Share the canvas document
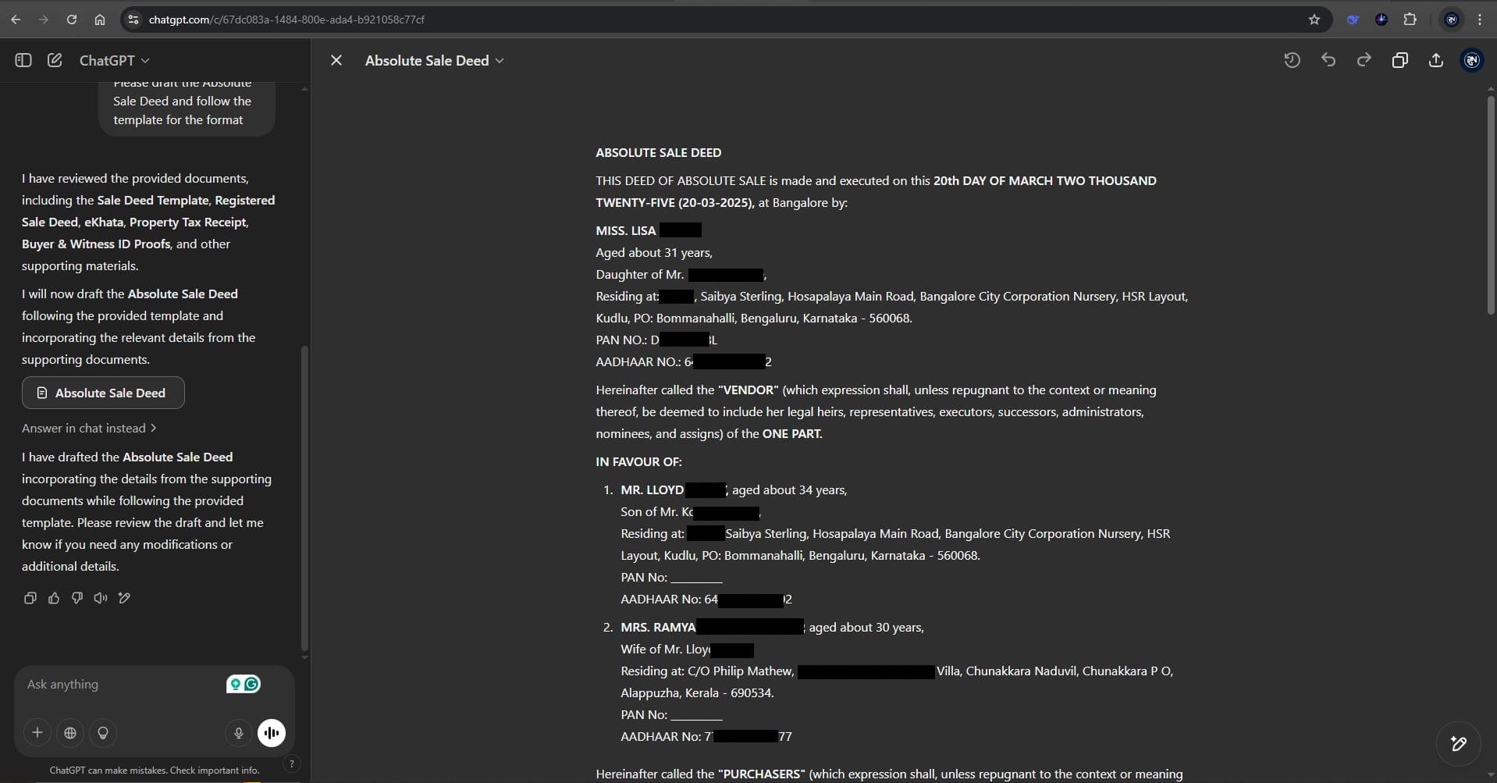Viewport: 1497px width, 783px height. 1435,60
